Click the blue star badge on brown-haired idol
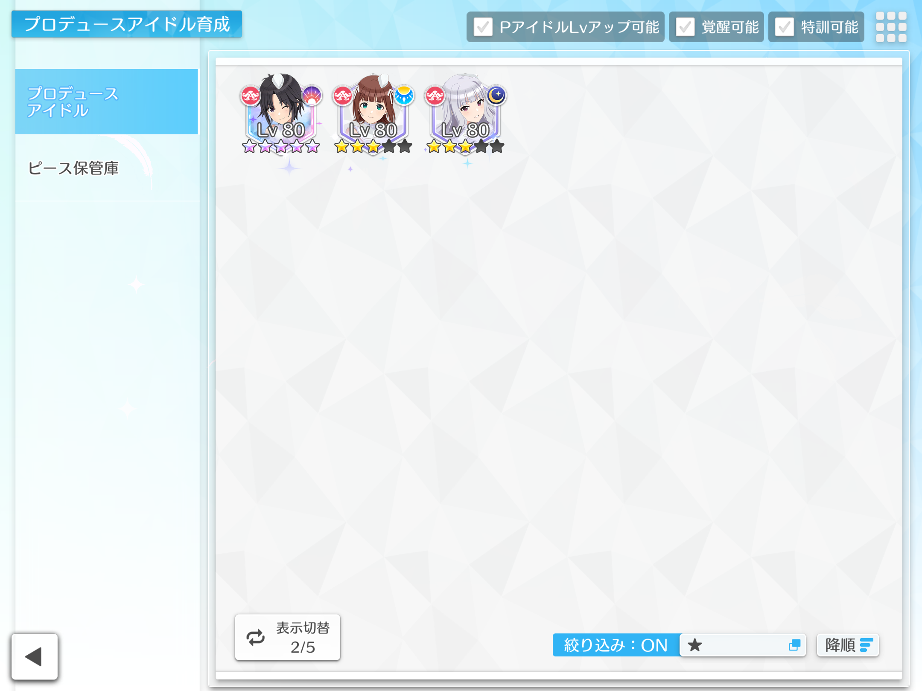 pos(404,95)
